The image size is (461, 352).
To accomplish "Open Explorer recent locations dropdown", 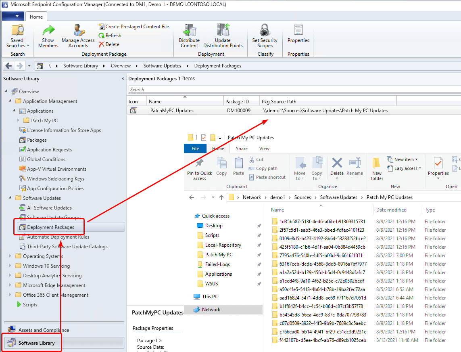I will pyautogui.click(x=213, y=197).
